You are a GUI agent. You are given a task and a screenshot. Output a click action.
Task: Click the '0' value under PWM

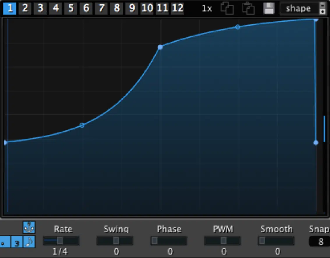pos(224,252)
